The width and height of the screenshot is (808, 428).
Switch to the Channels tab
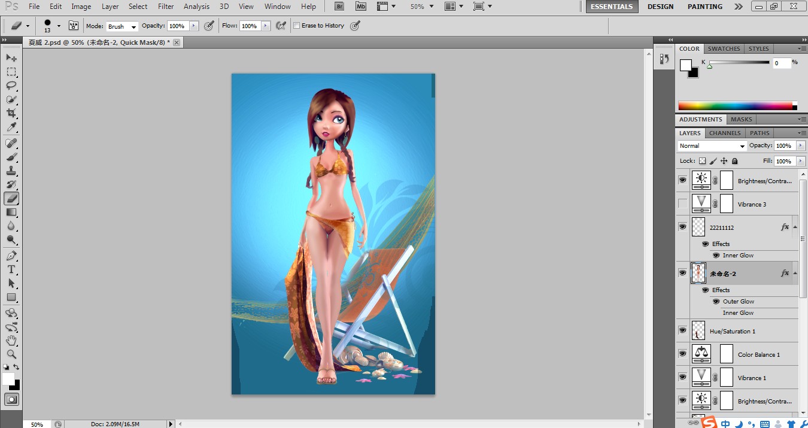pos(725,133)
